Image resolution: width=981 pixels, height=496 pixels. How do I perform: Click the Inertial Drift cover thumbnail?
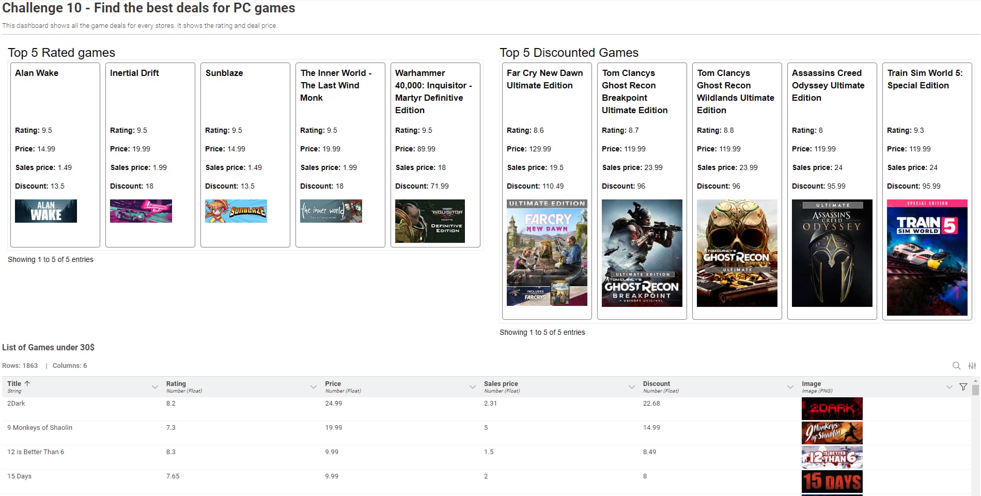click(x=141, y=211)
